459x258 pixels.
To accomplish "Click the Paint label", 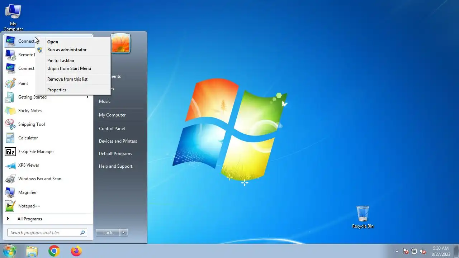I will tap(23, 83).
